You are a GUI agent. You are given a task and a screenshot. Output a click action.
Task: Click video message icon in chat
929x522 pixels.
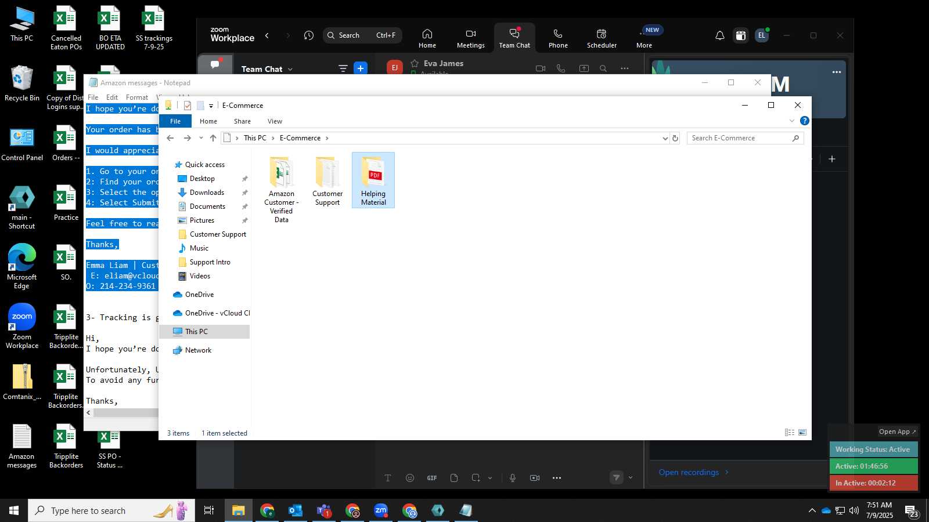pyautogui.click(x=535, y=478)
